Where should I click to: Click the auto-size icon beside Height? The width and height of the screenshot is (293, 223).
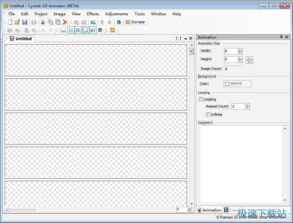[x=249, y=60]
